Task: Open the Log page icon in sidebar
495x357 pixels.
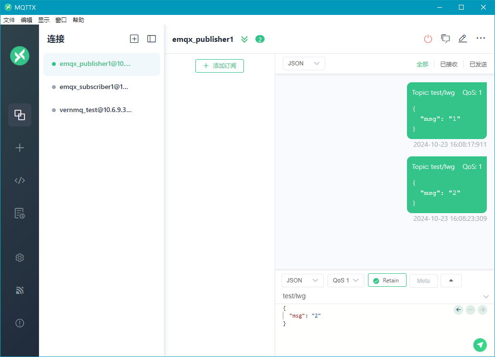Action: 20,213
